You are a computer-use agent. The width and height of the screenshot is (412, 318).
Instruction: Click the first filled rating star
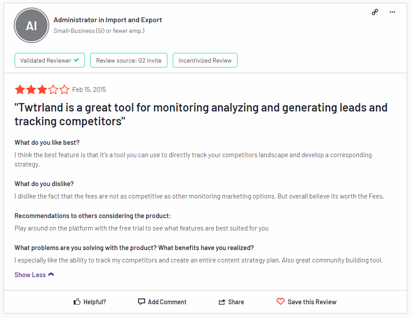20,90
